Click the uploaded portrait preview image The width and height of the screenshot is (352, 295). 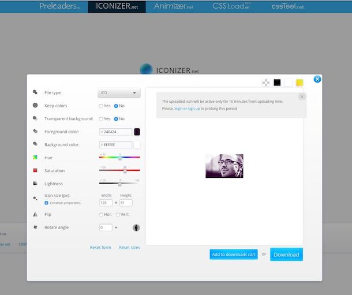coord(224,166)
